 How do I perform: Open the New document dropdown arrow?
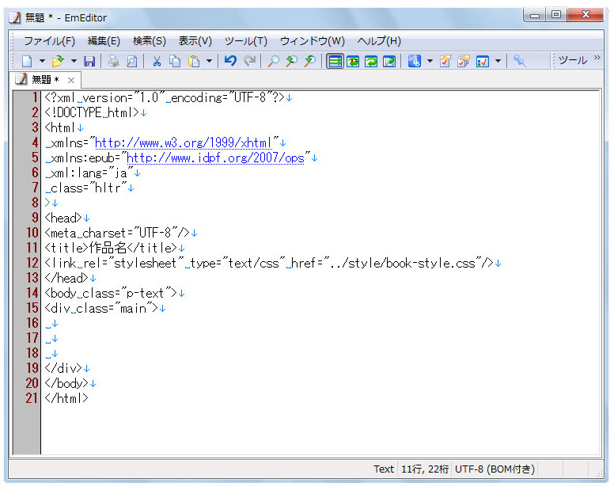click(42, 61)
